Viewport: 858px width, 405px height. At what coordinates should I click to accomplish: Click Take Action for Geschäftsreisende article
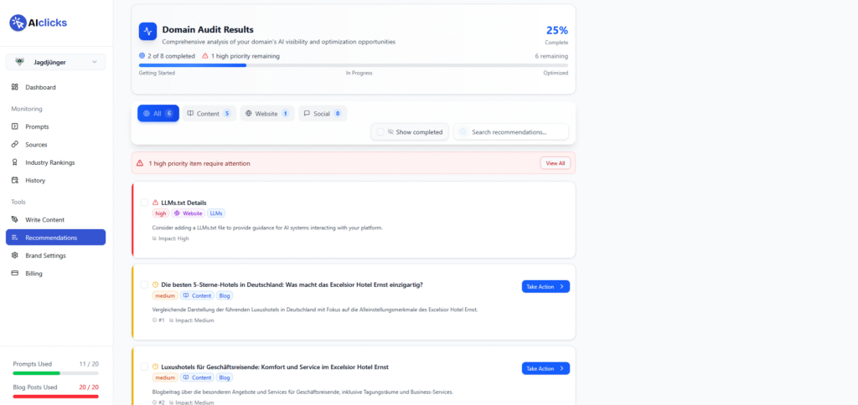click(545, 368)
